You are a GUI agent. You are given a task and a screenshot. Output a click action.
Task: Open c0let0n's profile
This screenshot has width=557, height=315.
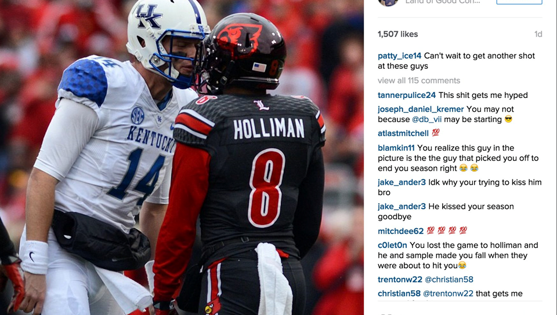pos(392,245)
